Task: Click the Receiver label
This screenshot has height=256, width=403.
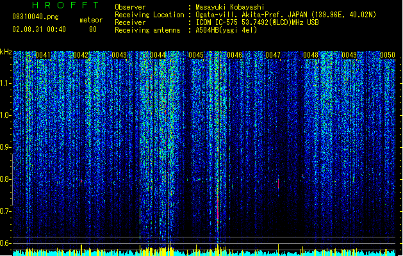Action: [130, 22]
